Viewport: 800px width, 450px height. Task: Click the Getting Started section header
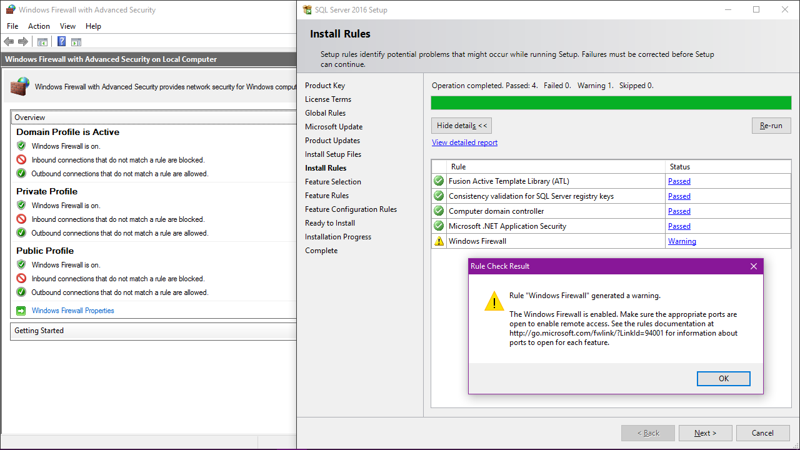pos(153,331)
